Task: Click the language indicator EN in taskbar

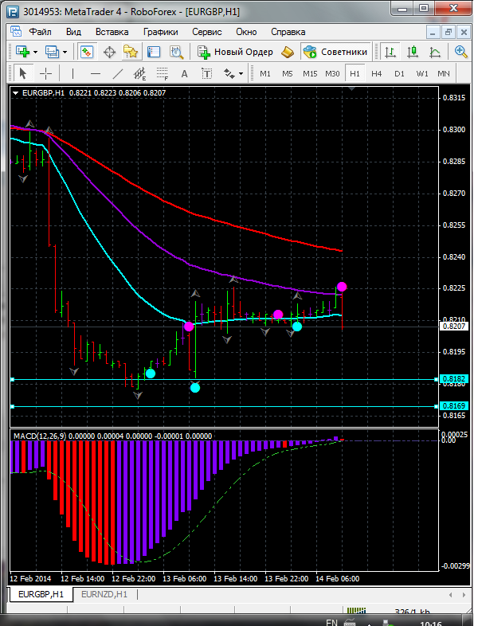Action: 331,621
